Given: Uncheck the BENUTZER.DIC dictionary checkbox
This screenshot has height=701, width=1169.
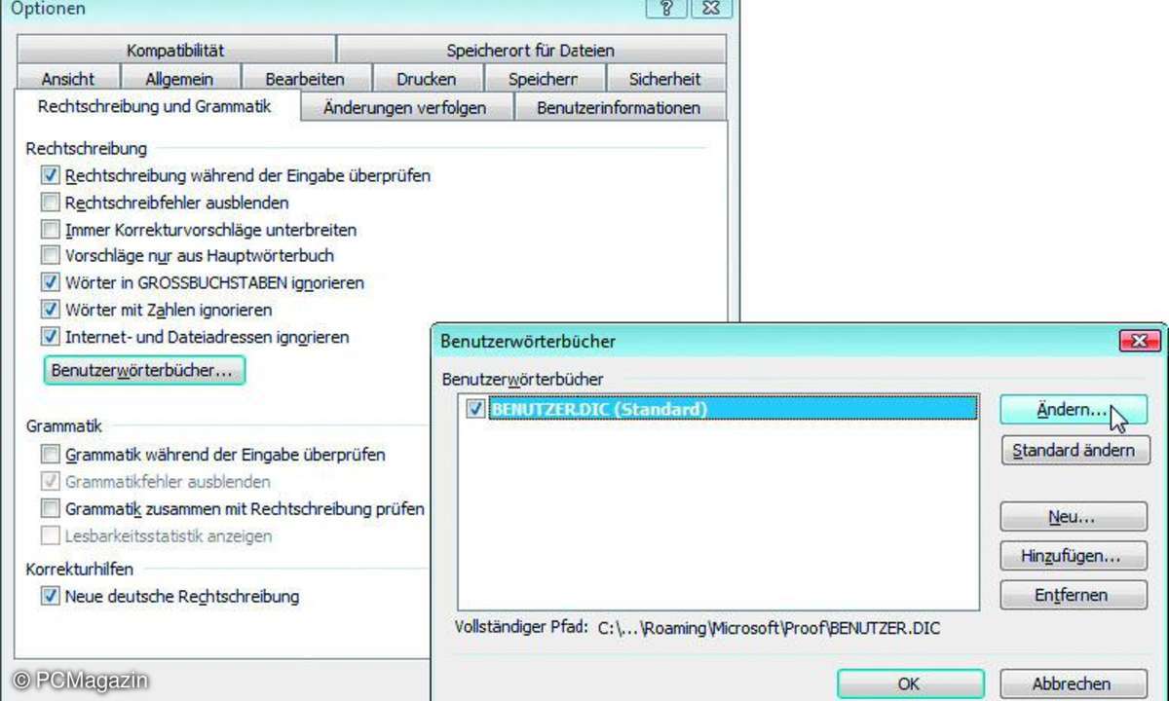Looking at the screenshot, I should [x=475, y=409].
